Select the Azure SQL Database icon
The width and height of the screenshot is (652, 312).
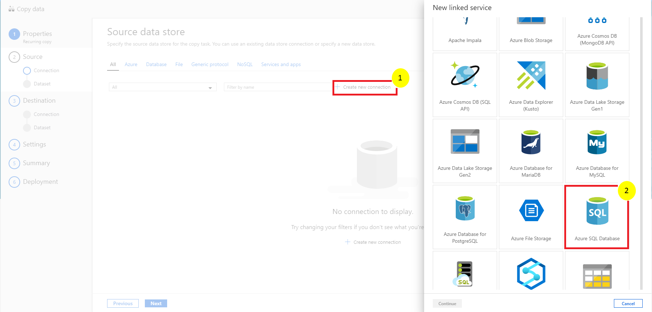click(597, 211)
